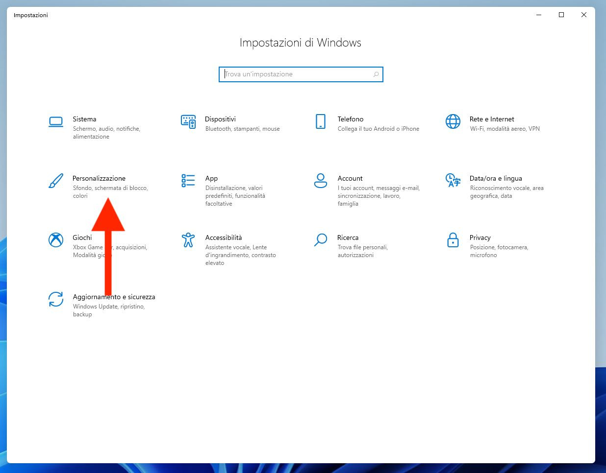Open the Aggiornamento e sicurezza link
Viewport: 606px width, 473px height.
(114, 297)
